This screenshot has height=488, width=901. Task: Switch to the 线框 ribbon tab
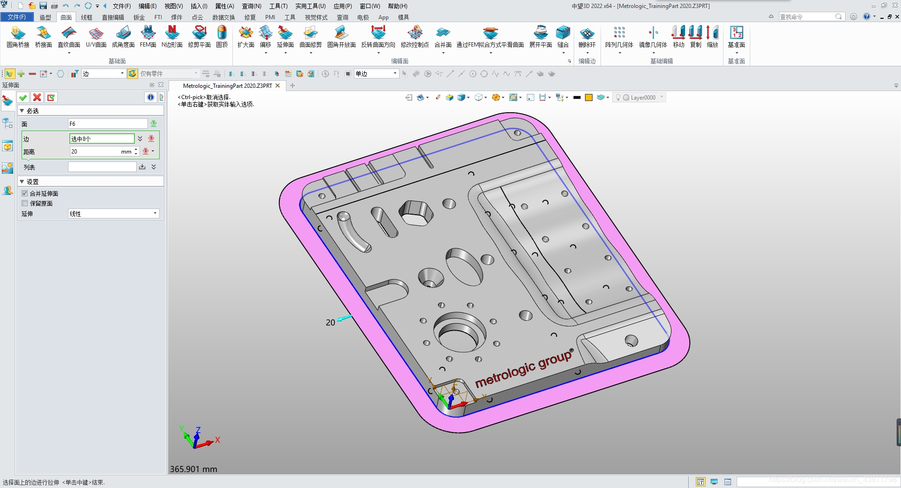click(x=86, y=17)
